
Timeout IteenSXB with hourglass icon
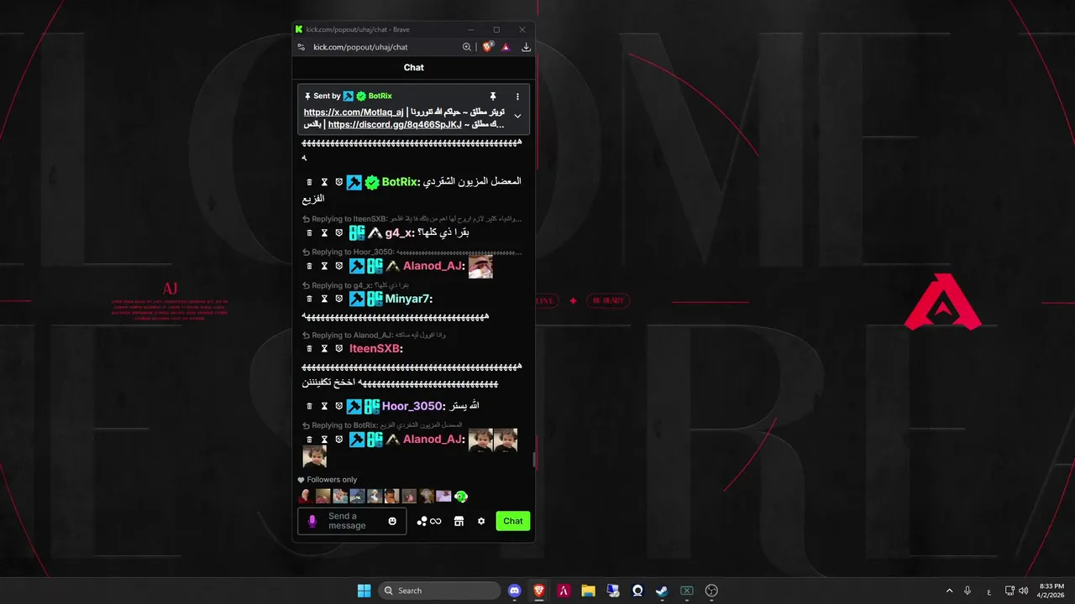(x=324, y=348)
